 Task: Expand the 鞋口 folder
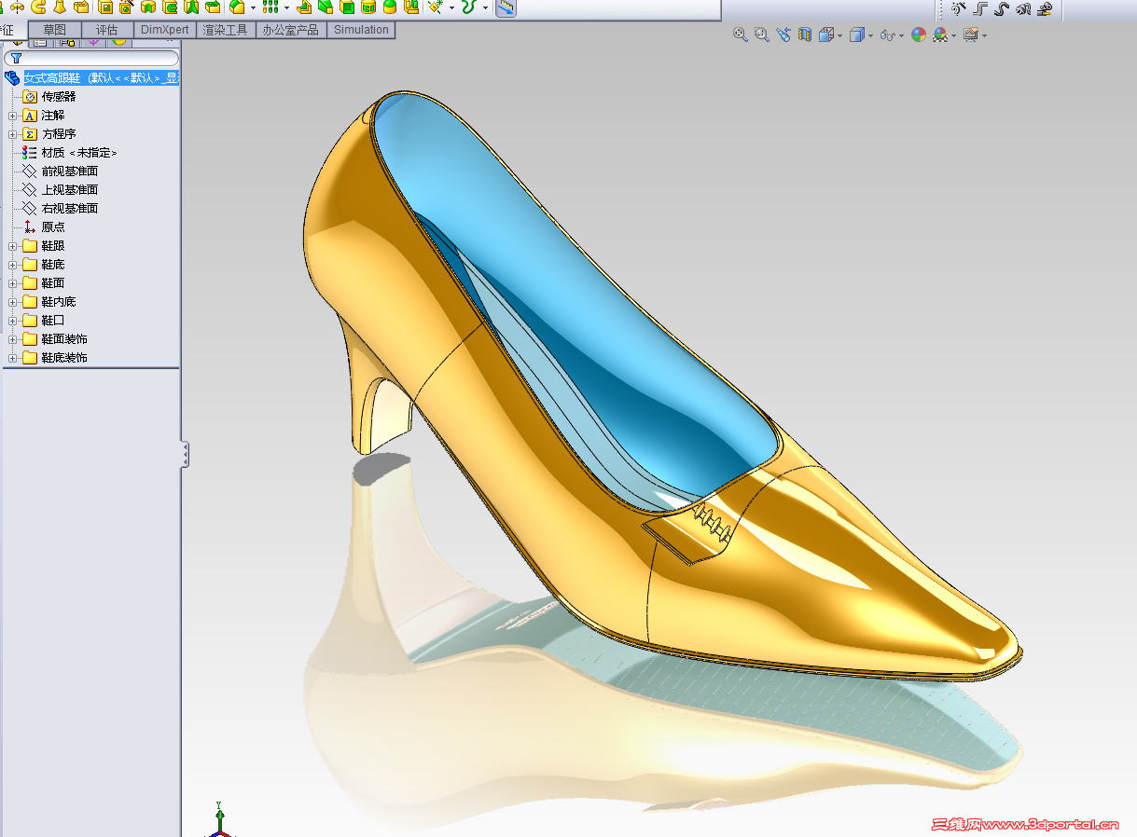13,321
